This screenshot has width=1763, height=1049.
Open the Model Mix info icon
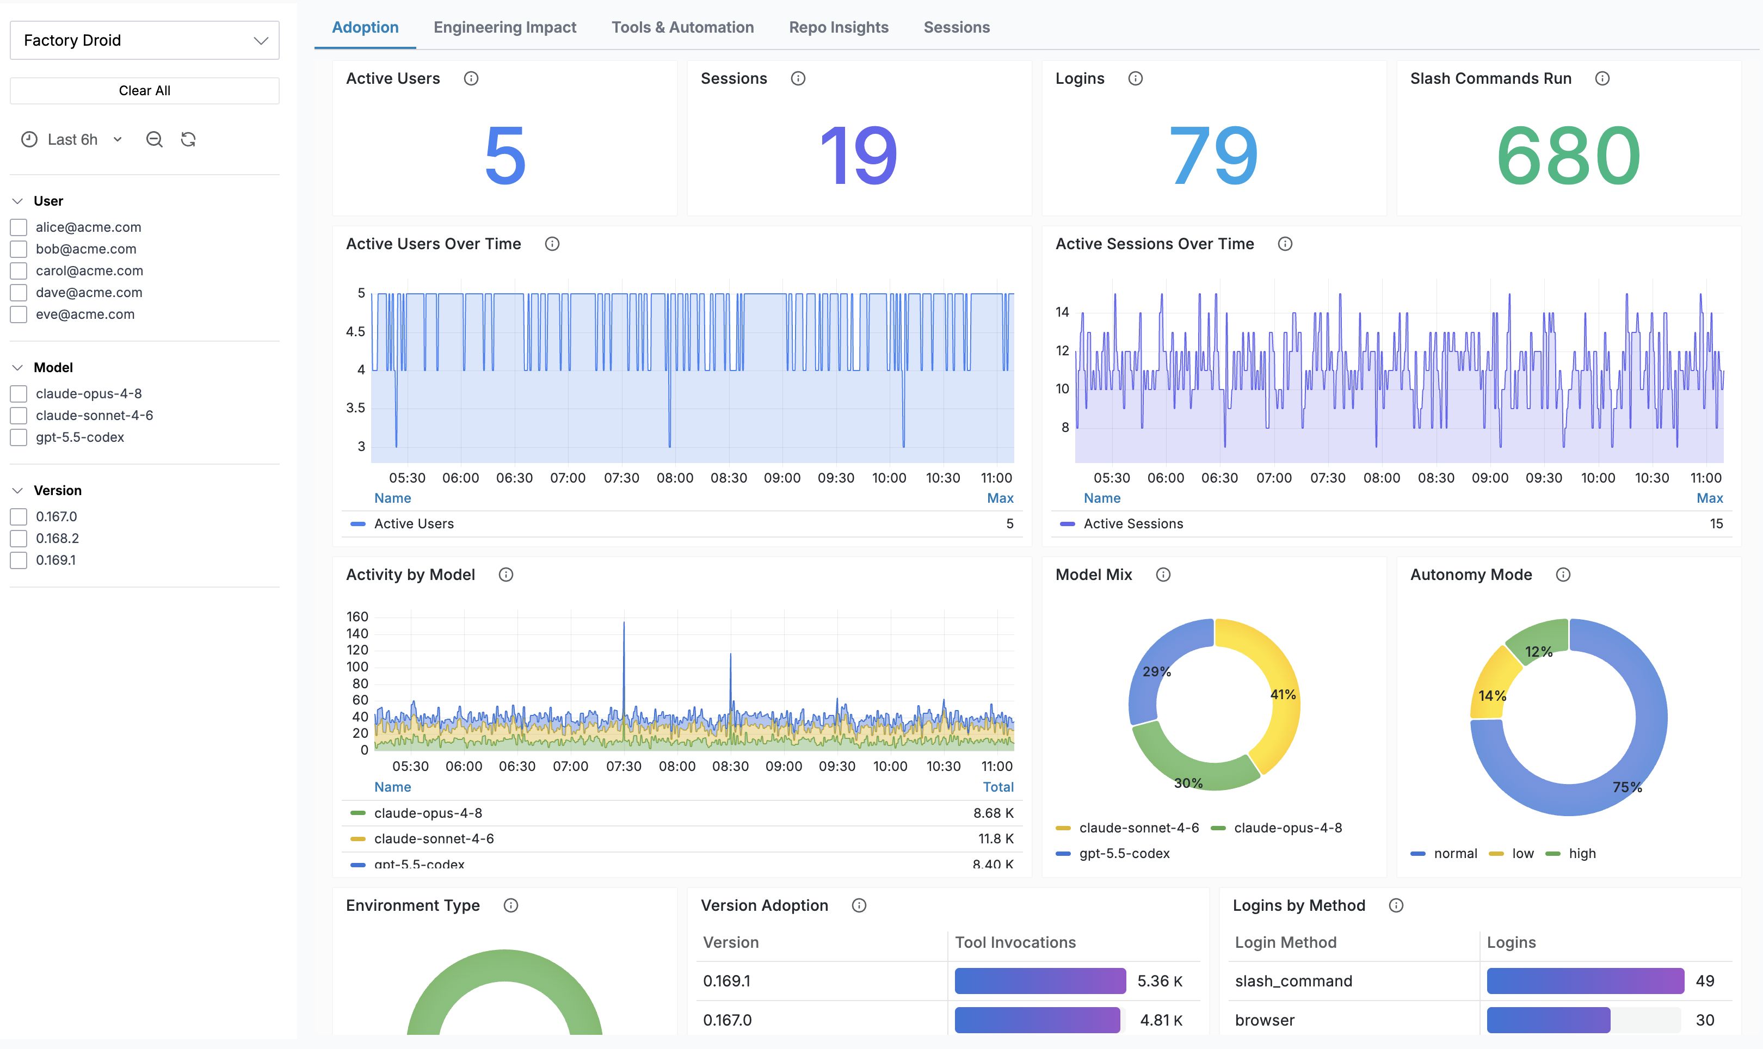coord(1163,575)
